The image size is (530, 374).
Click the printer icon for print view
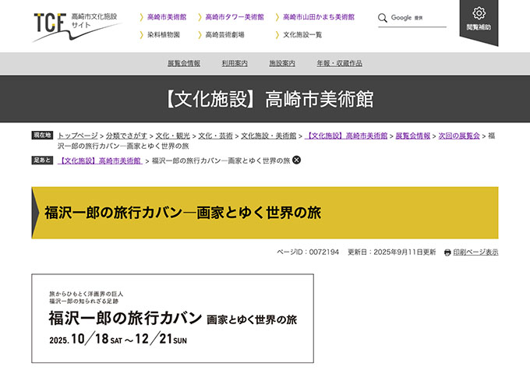coord(447,252)
